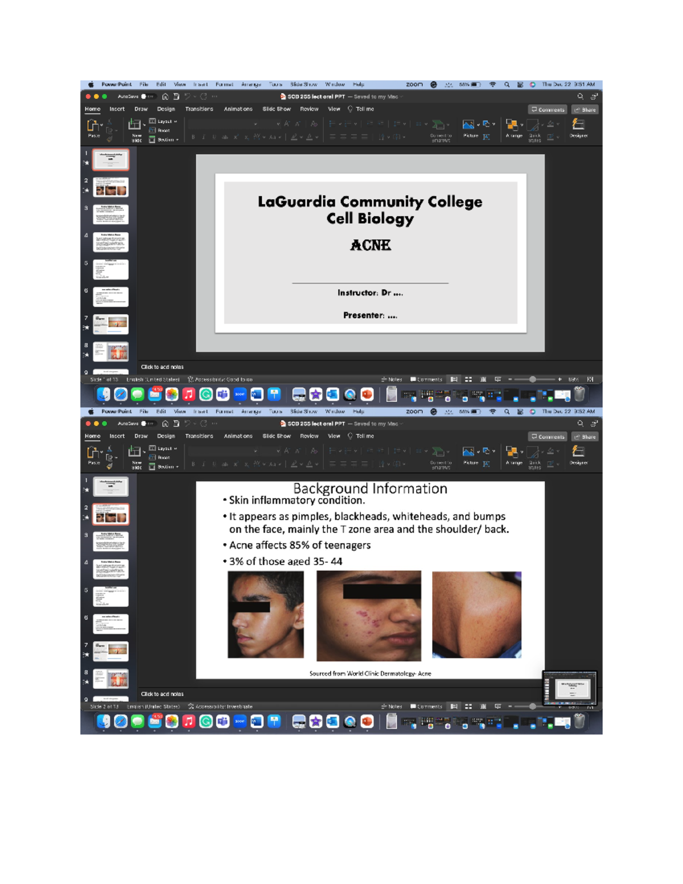683x884 pixels.
Task: Click the New Slide icon in the lower ribbon
Action: (135, 453)
